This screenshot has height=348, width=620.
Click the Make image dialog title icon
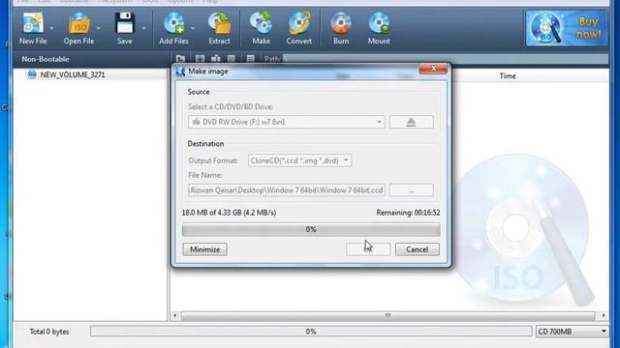pyautogui.click(x=180, y=72)
